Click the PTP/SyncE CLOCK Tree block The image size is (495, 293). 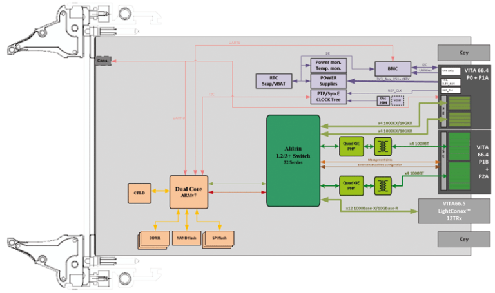pos(329,97)
